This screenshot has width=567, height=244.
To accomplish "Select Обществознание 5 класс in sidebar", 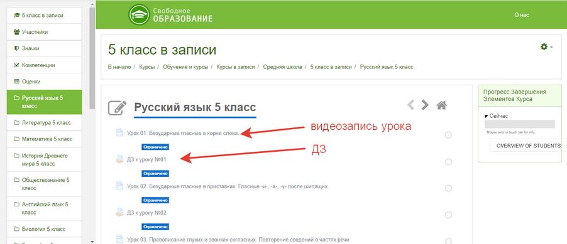I will click(x=44, y=184).
